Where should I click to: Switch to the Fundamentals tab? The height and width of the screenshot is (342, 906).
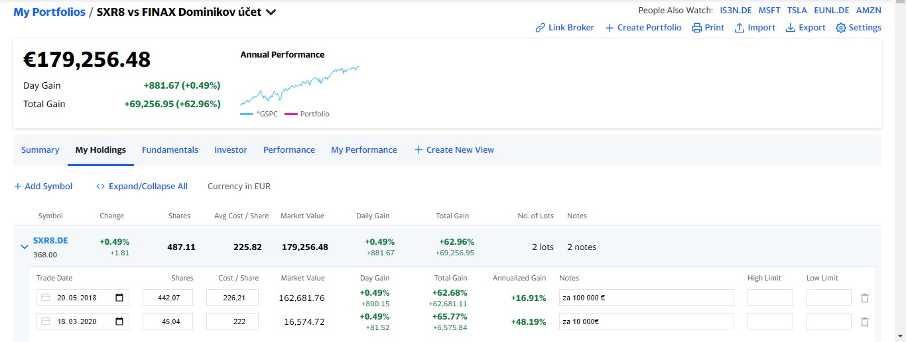point(170,150)
